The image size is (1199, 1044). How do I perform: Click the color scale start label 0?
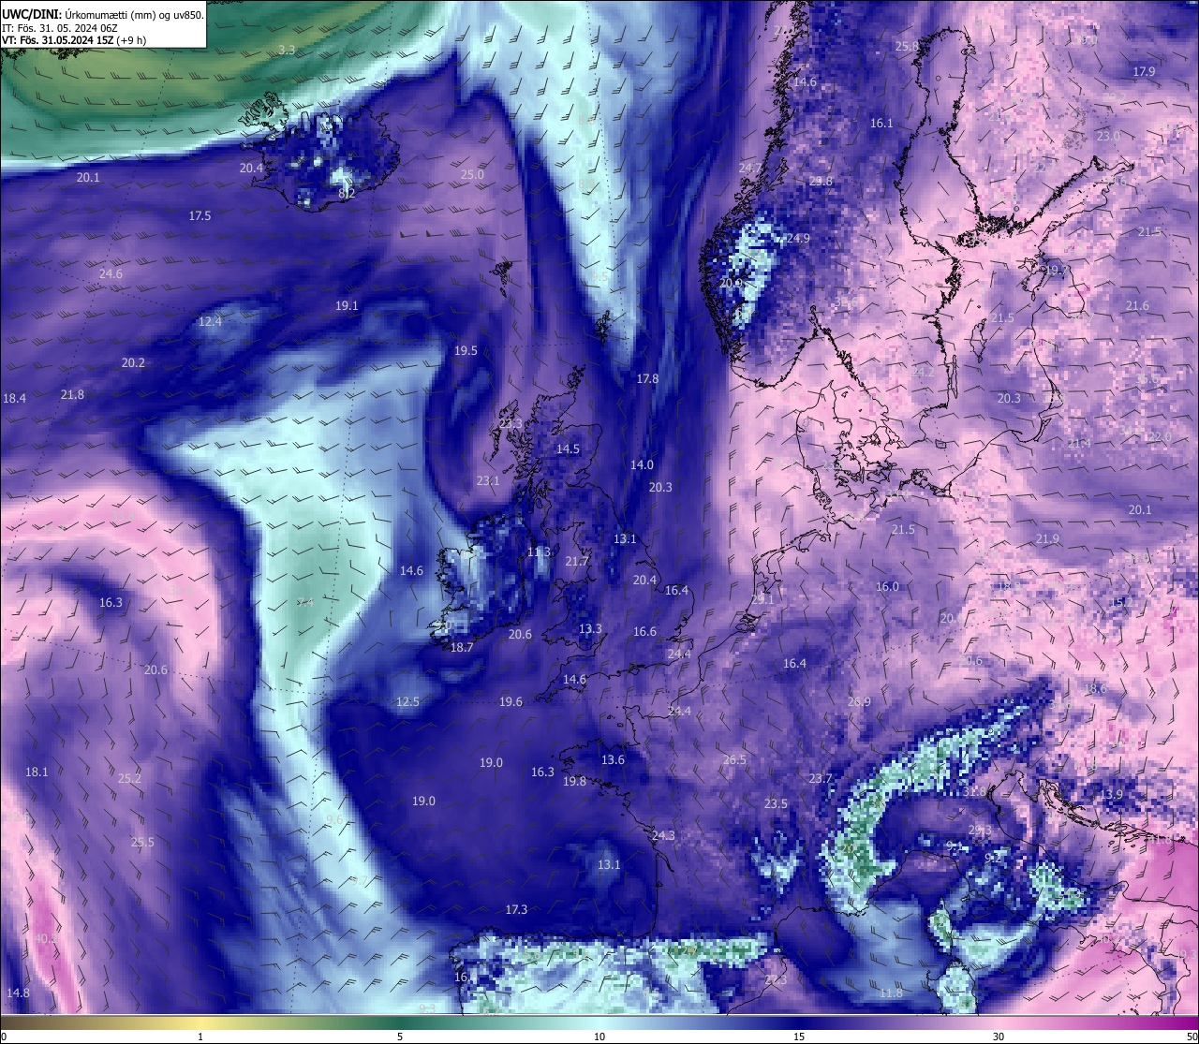coord(4,1037)
